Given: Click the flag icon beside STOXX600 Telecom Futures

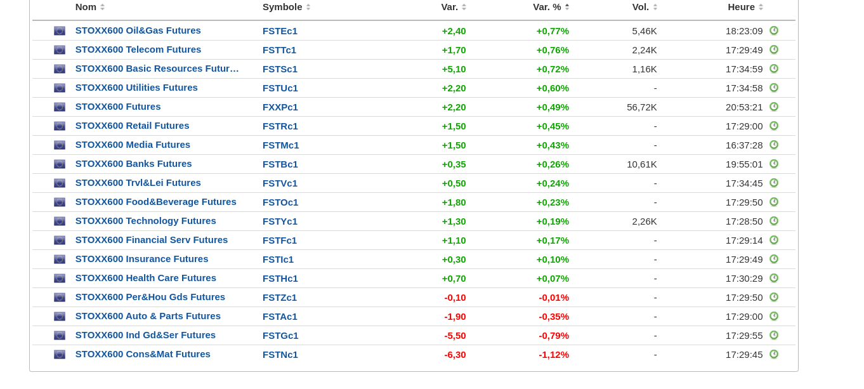Looking at the screenshot, I should tap(60, 49).
